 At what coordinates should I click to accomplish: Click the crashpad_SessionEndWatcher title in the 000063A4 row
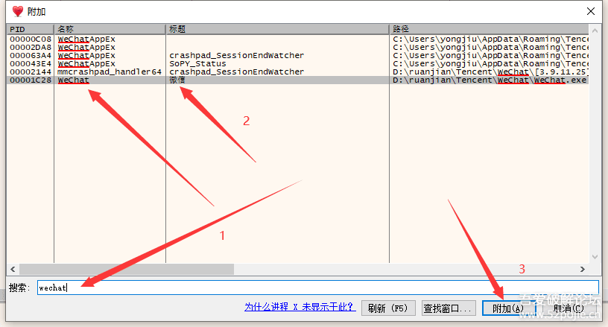pyautogui.click(x=236, y=55)
